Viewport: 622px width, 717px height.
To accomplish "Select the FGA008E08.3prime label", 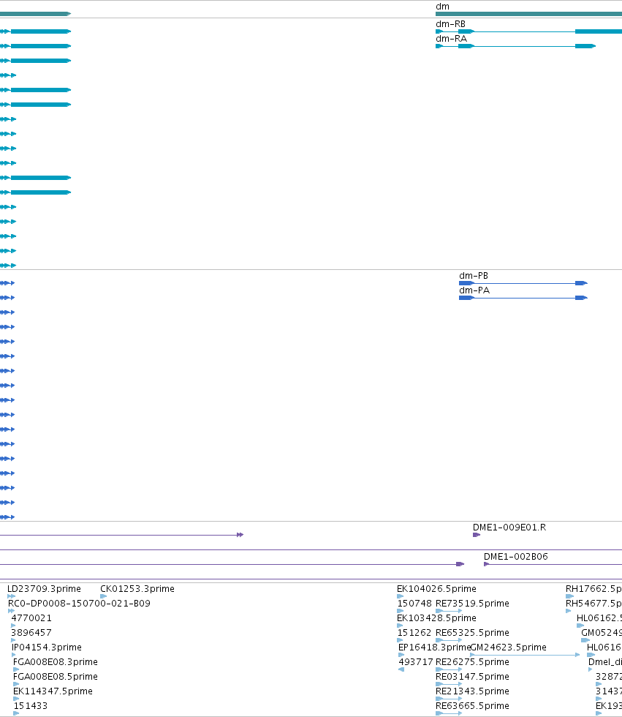I will (x=56, y=661).
